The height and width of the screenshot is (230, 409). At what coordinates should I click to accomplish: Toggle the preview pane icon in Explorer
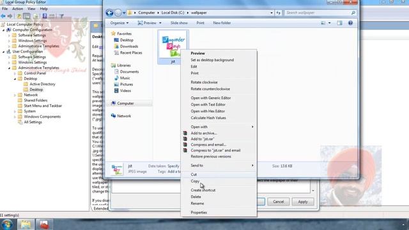click(x=339, y=23)
